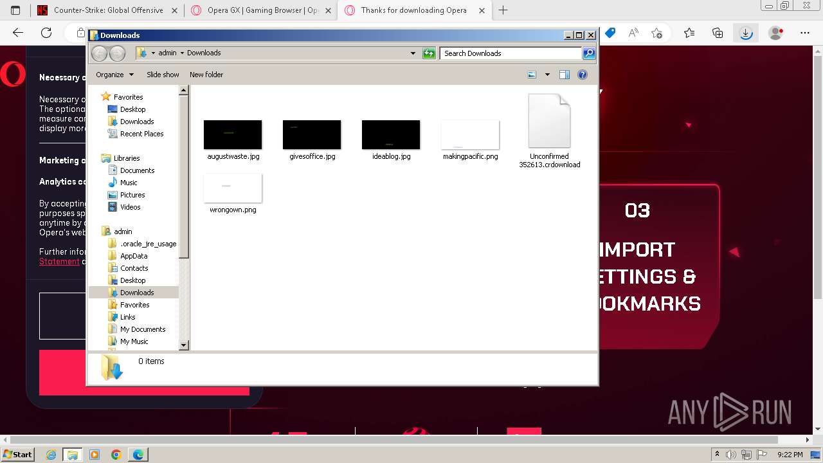Select the admin user folder
The height and width of the screenshot is (463, 823).
[123, 232]
